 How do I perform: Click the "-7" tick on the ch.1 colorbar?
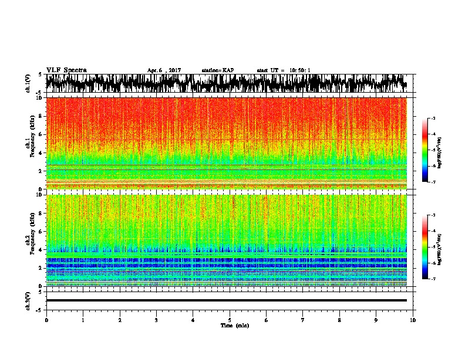pos(433,182)
